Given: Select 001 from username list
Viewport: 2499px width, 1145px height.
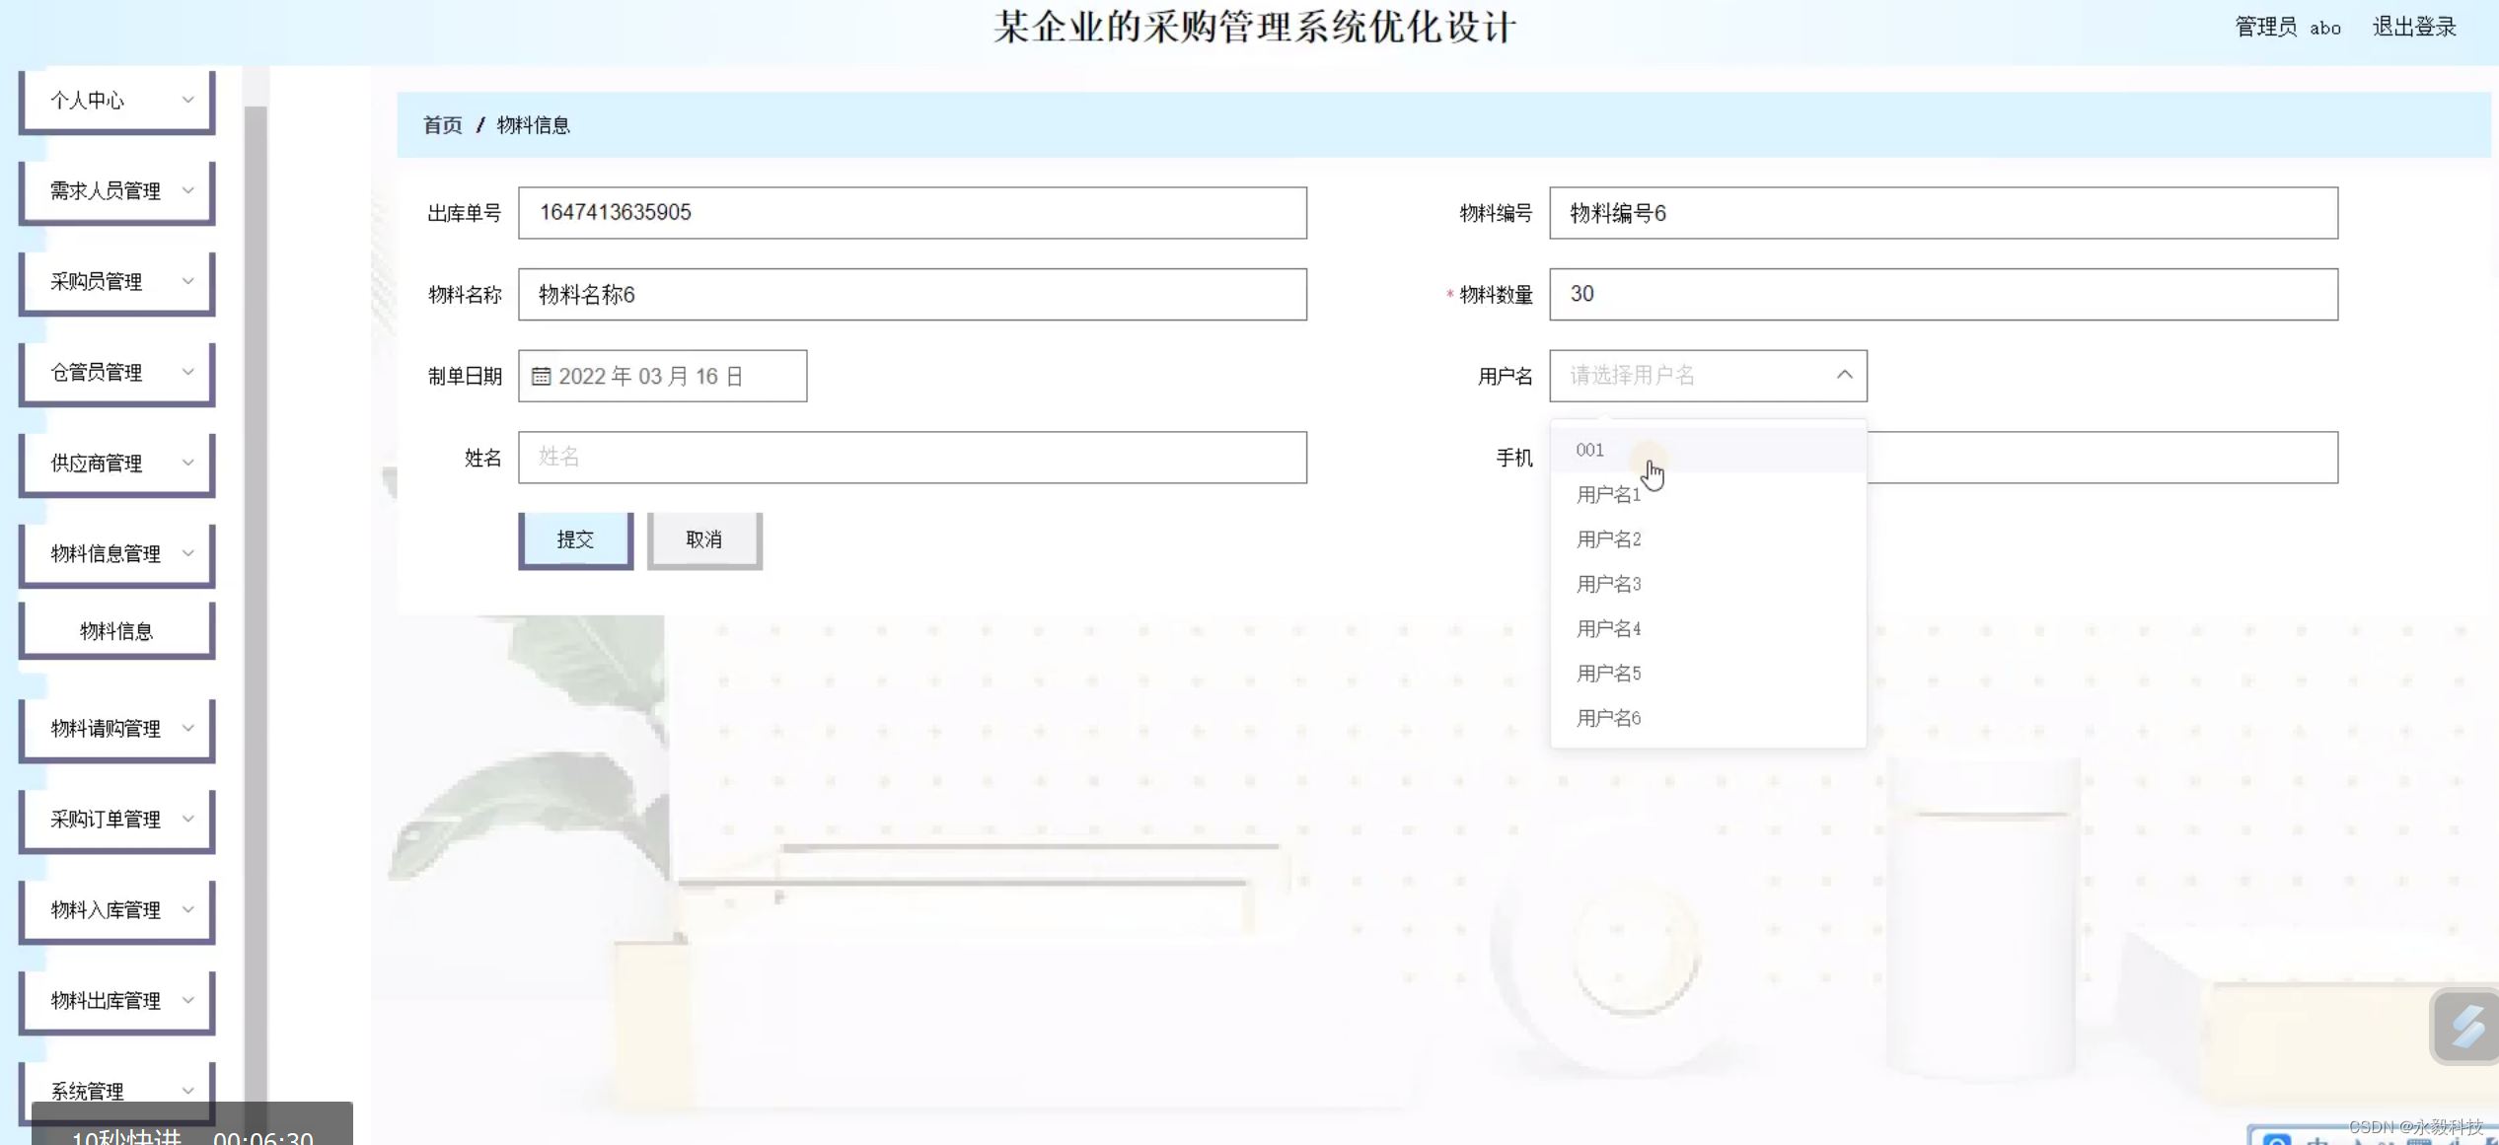Looking at the screenshot, I should 1589,450.
